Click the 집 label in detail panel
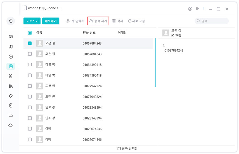The image size is (239, 154). (164, 45)
